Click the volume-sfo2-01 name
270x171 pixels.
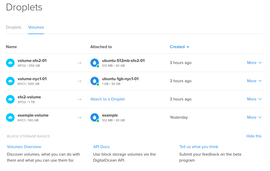[x=32, y=61]
